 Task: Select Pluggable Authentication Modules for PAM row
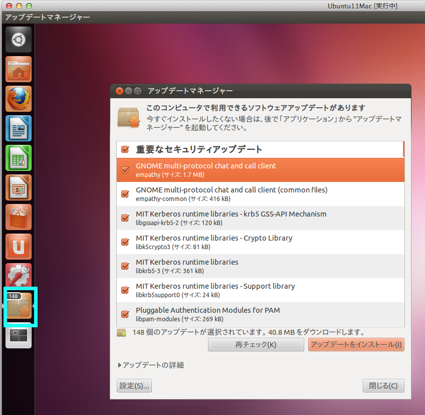click(260, 314)
